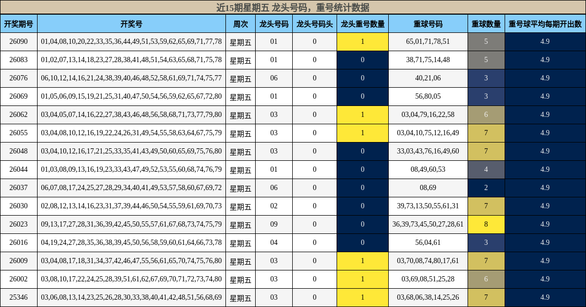Select dragon head code 09 for period 26023

tap(274, 224)
